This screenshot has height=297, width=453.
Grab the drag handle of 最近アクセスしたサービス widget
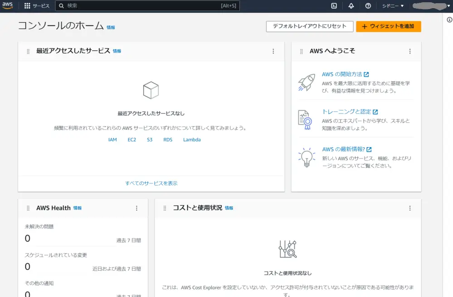tap(28, 51)
